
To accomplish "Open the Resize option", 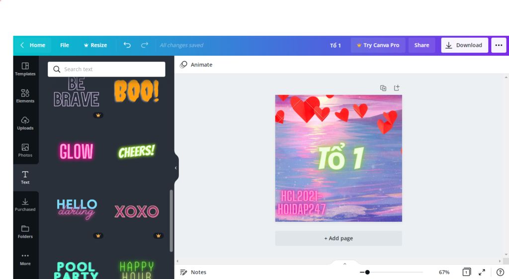I will (x=95, y=45).
